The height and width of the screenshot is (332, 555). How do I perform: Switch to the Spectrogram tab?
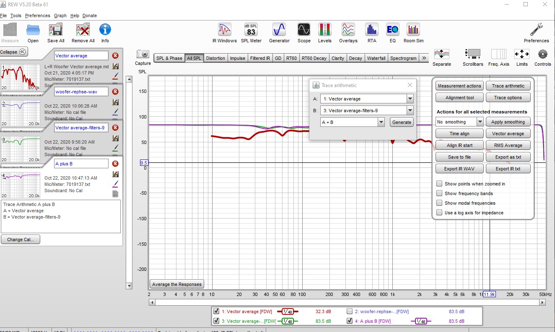coord(403,58)
